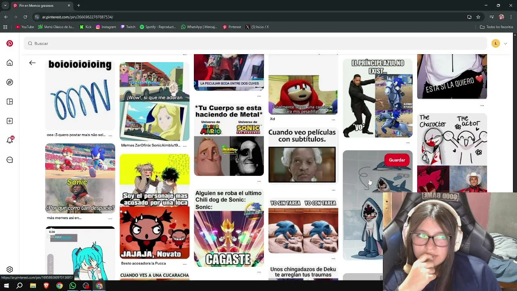Open the messages chat bubble icon
The width and height of the screenshot is (517, 291).
point(10,160)
